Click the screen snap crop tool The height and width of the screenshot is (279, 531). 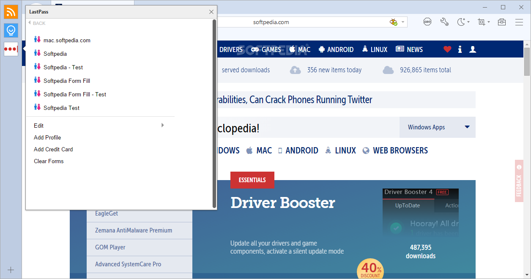tap(481, 22)
